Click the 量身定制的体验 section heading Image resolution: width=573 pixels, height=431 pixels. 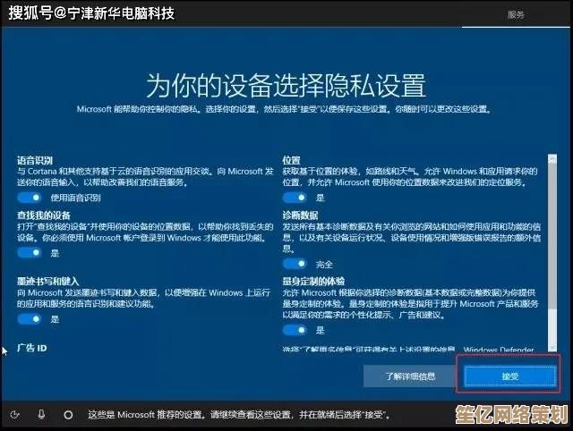point(313,282)
